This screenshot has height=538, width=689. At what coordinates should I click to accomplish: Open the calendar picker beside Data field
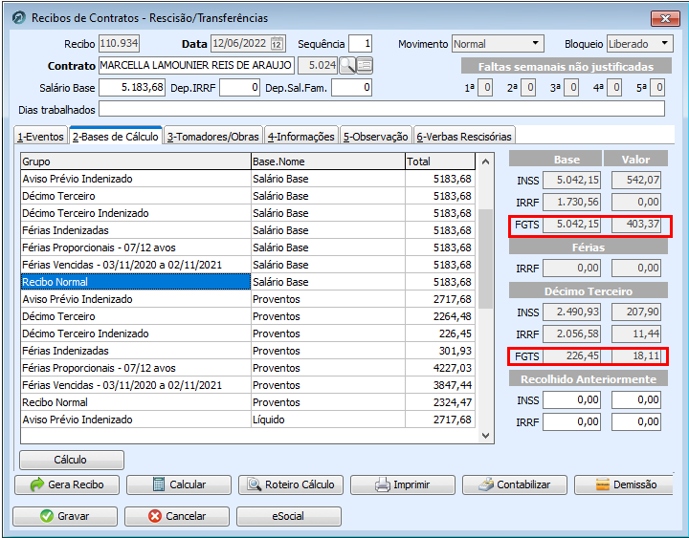[x=277, y=44]
